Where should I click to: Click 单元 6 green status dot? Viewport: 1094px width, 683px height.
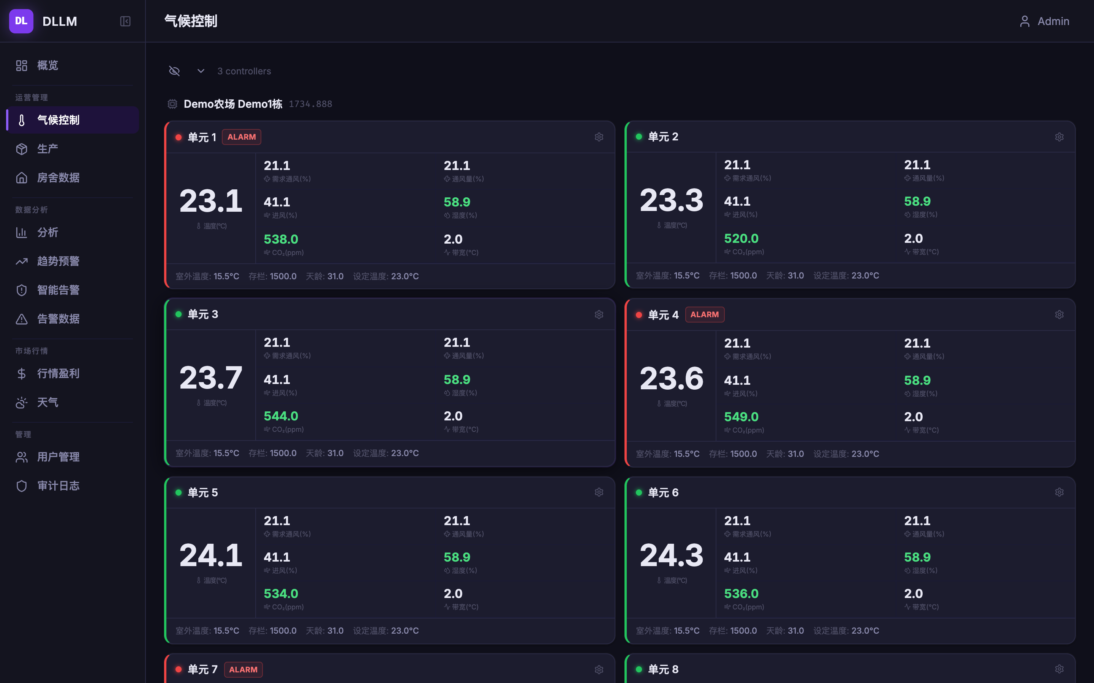(639, 493)
